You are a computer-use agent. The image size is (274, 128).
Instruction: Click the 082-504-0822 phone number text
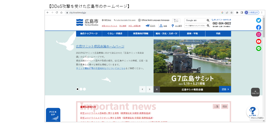tap(222, 23)
